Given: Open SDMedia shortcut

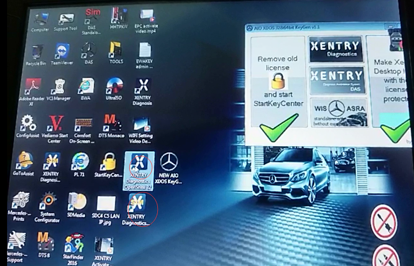Looking at the screenshot, I should click(x=76, y=205).
